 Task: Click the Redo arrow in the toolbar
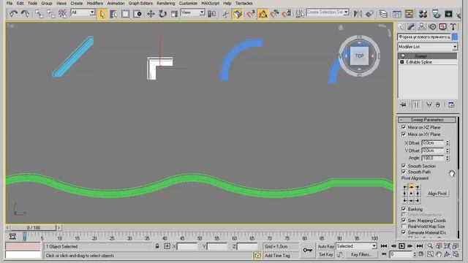click(x=26, y=14)
